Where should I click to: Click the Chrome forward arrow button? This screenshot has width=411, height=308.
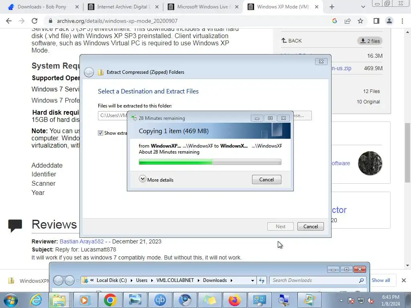(x=22, y=21)
